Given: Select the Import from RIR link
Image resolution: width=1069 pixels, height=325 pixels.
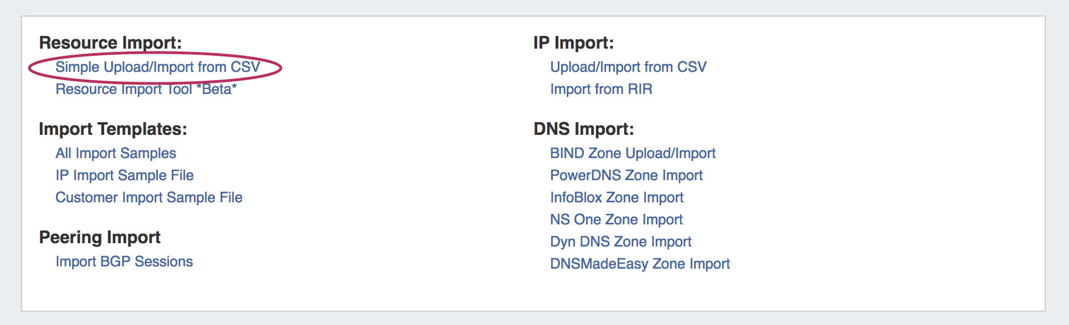Looking at the screenshot, I should pyautogui.click(x=601, y=90).
